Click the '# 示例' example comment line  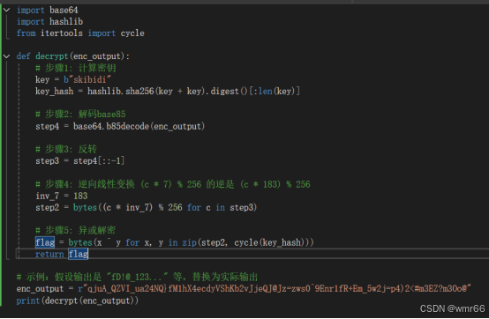(x=137, y=277)
